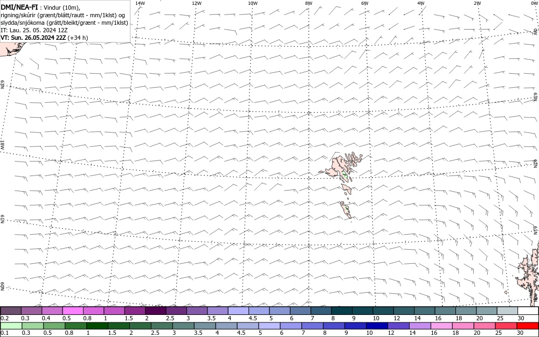Click the 'DMI/NEA-FI' title in the legend

pos(19,7)
